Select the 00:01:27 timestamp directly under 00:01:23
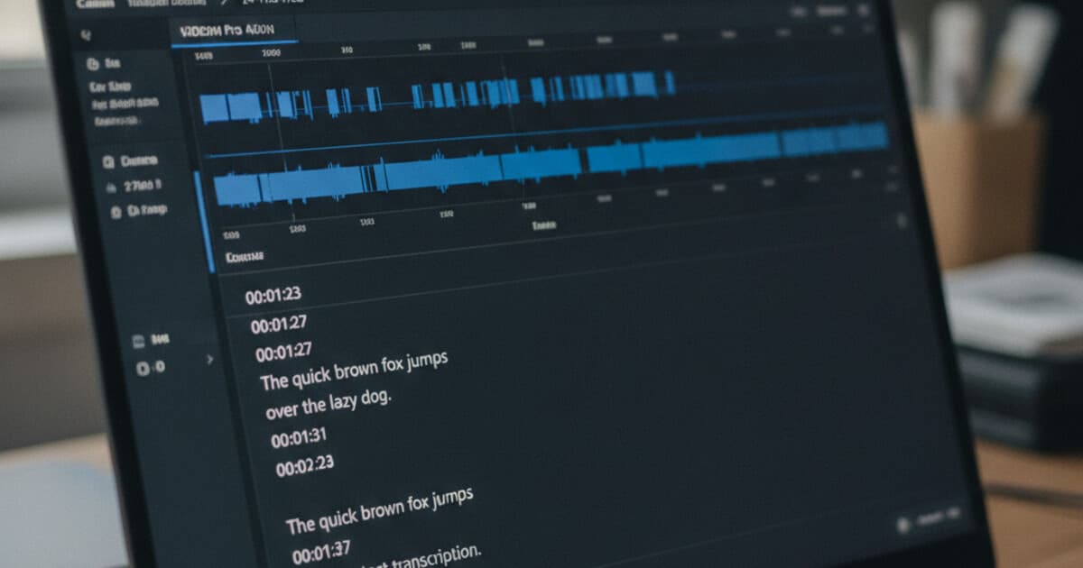Image resolution: width=1083 pixels, height=568 pixels. [278, 324]
